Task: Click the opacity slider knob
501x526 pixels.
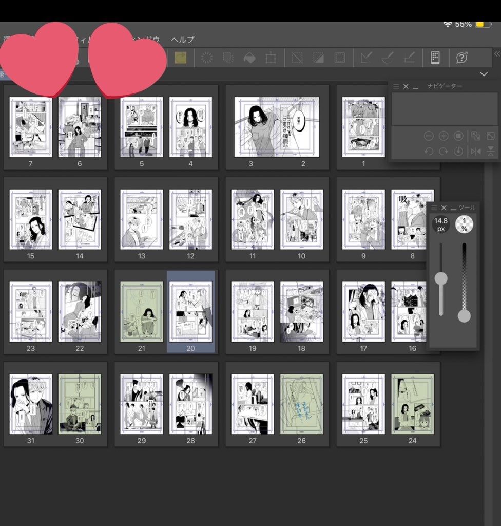Action: 464,316
